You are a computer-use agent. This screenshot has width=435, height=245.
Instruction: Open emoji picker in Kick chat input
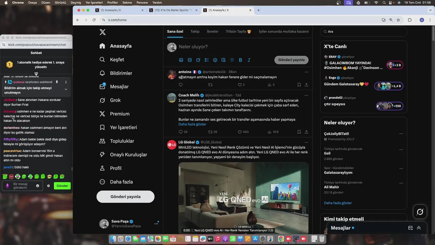[x=38, y=186]
